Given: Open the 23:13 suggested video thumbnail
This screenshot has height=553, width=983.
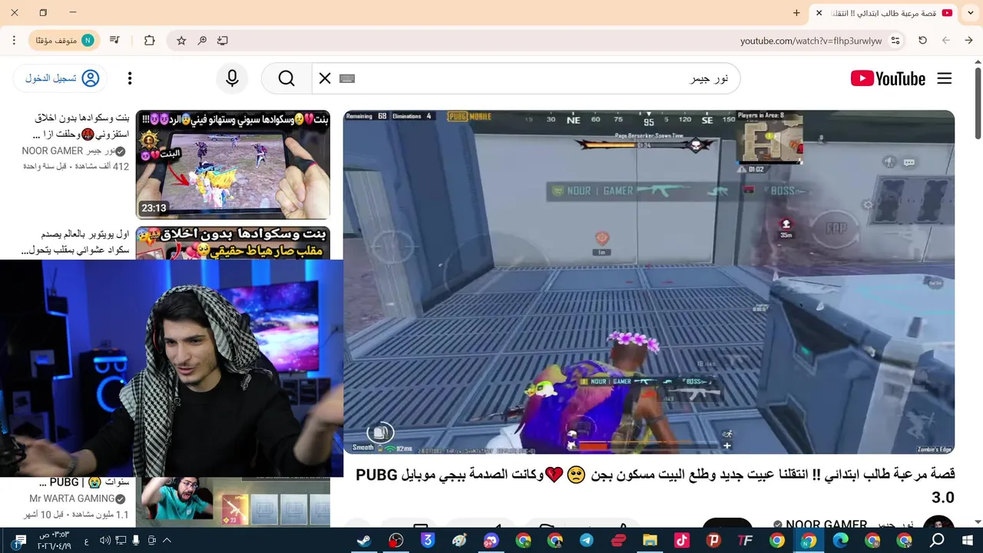Looking at the screenshot, I should point(233,164).
